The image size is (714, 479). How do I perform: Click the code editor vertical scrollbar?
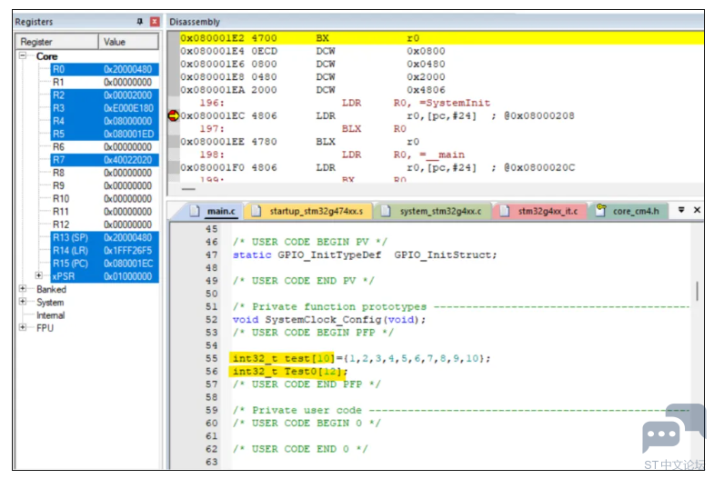(697, 291)
